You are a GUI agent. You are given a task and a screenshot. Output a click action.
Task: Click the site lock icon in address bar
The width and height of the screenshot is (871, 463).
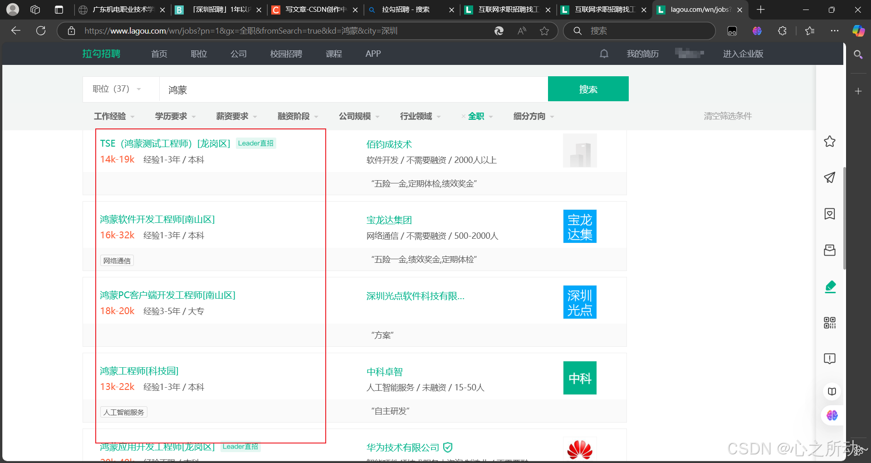click(71, 31)
